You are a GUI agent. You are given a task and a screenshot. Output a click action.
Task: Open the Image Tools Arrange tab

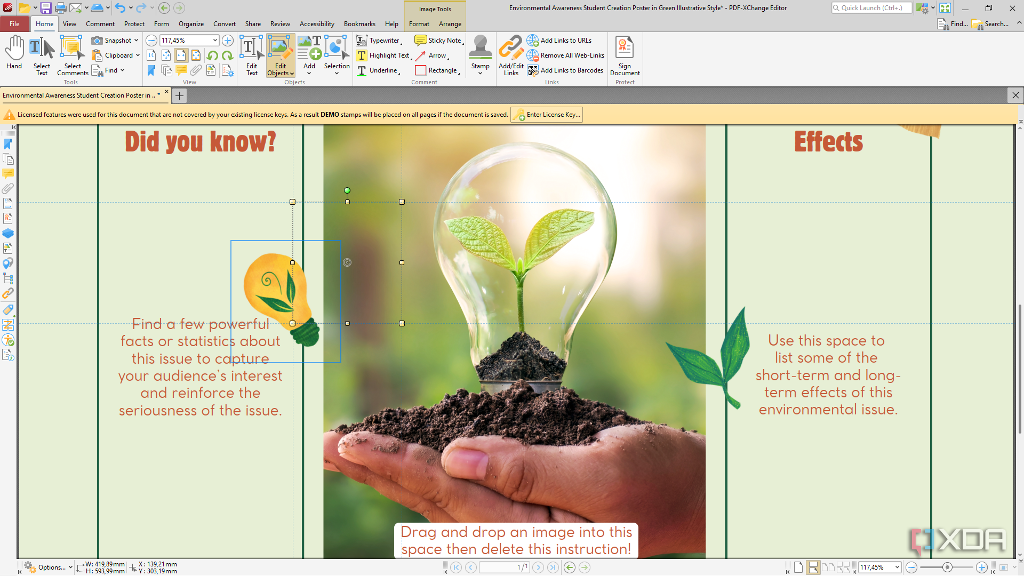(x=450, y=24)
